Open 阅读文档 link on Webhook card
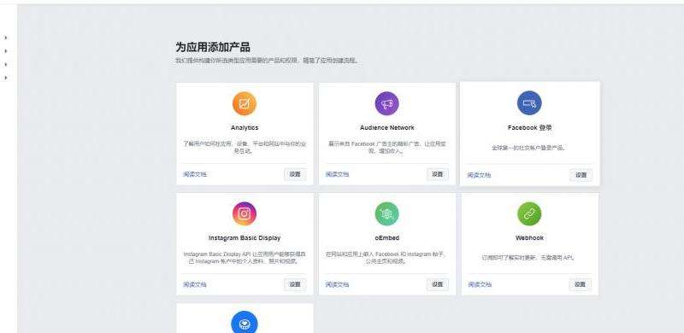Image resolution: width=684 pixels, height=333 pixels. click(x=480, y=284)
